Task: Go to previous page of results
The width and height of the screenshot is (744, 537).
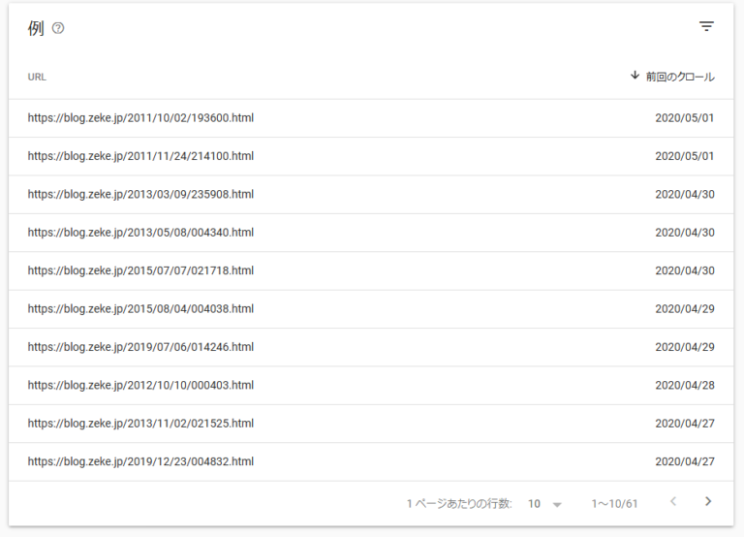Action: pyautogui.click(x=674, y=502)
